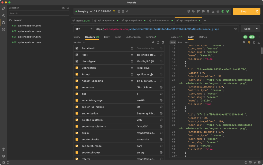Open the Toolbox icon in left sidebar

[3, 30]
